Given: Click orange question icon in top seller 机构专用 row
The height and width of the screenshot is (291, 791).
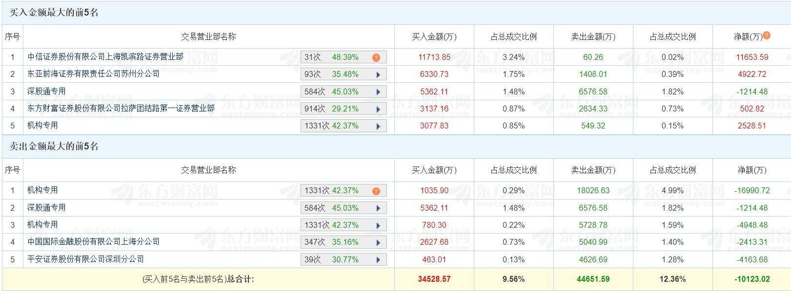Looking at the screenshot, I should 376,191.
